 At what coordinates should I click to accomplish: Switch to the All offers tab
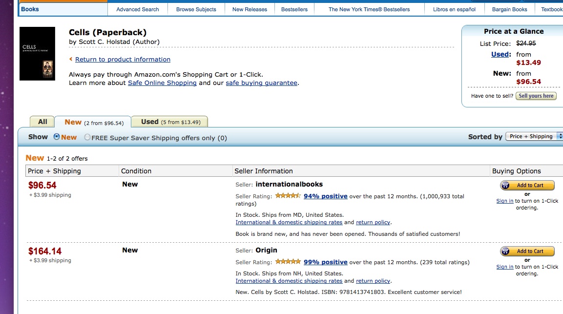(x=42, y=122)
